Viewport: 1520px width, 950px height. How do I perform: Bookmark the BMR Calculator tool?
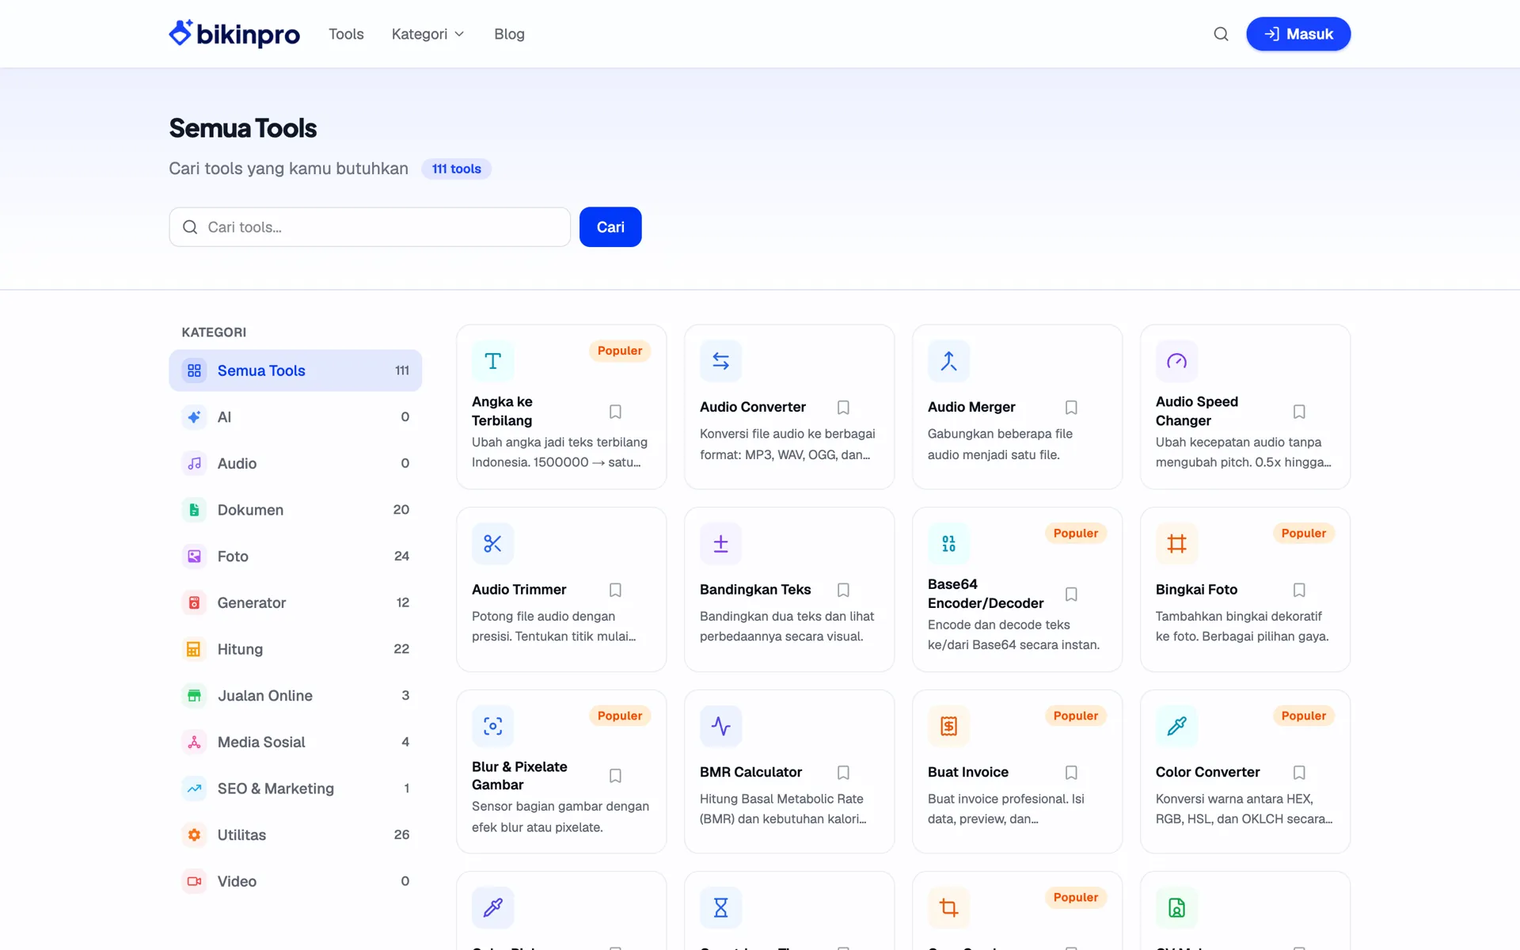pos(843,772)
